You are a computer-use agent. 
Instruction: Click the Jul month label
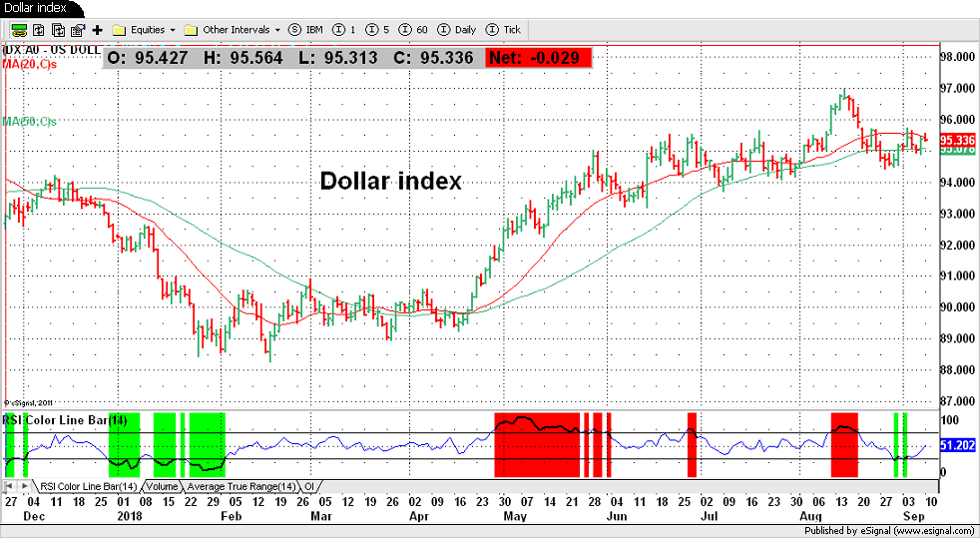(712, 517)
